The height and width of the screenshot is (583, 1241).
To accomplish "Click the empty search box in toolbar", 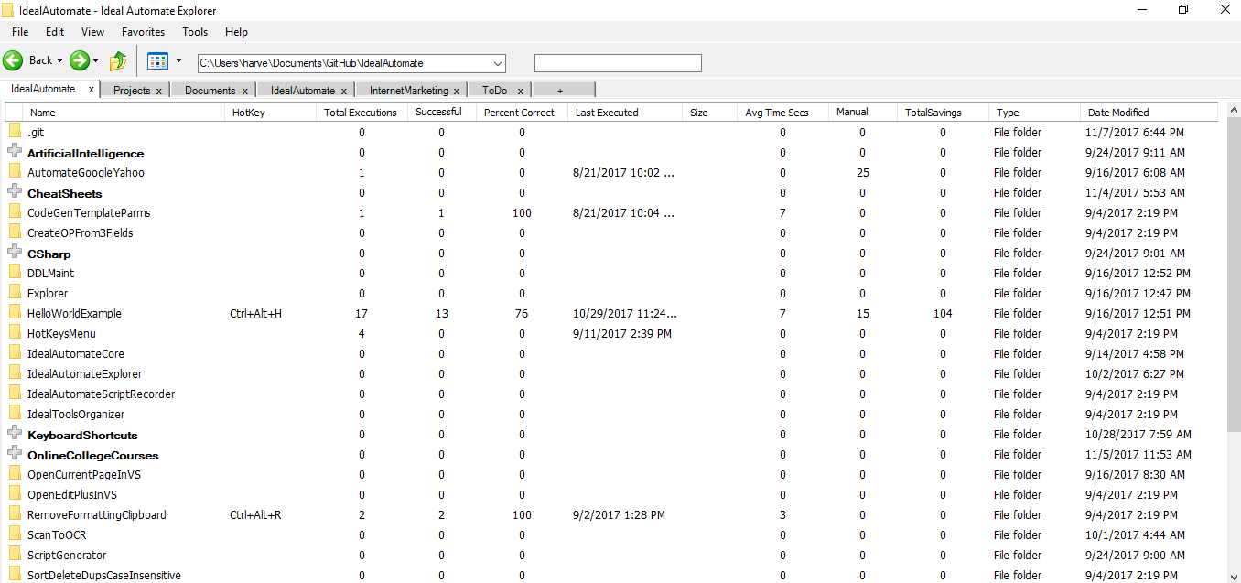I will 618,63.
